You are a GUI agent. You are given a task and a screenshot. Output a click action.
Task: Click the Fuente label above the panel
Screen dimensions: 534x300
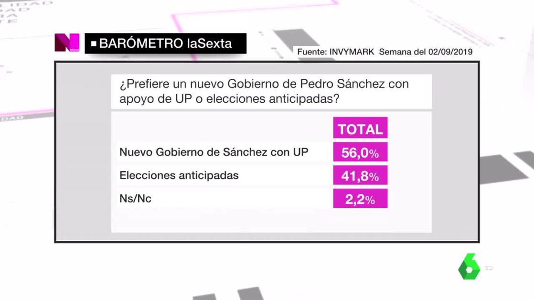311,52
